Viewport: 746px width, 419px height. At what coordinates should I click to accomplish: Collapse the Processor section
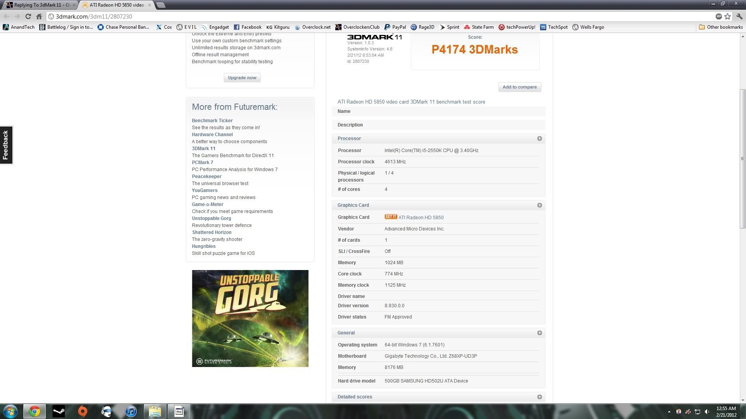(x=539, y=139)
